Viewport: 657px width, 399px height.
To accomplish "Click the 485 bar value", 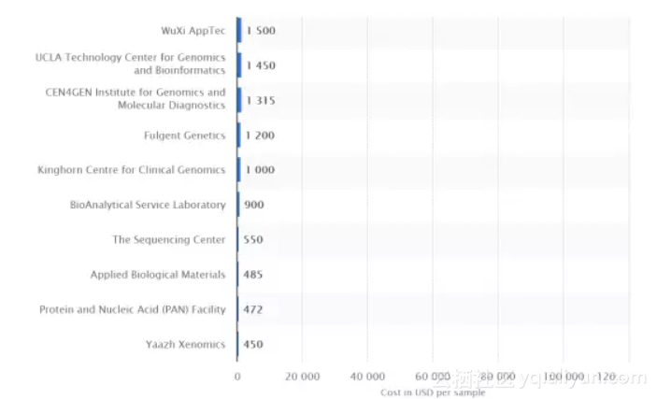I will (252, 275).
